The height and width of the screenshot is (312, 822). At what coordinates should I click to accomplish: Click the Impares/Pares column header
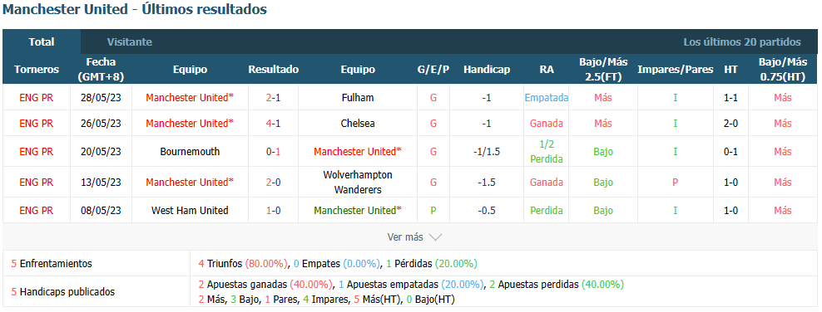pyautogui.click(x=676, y=70)
